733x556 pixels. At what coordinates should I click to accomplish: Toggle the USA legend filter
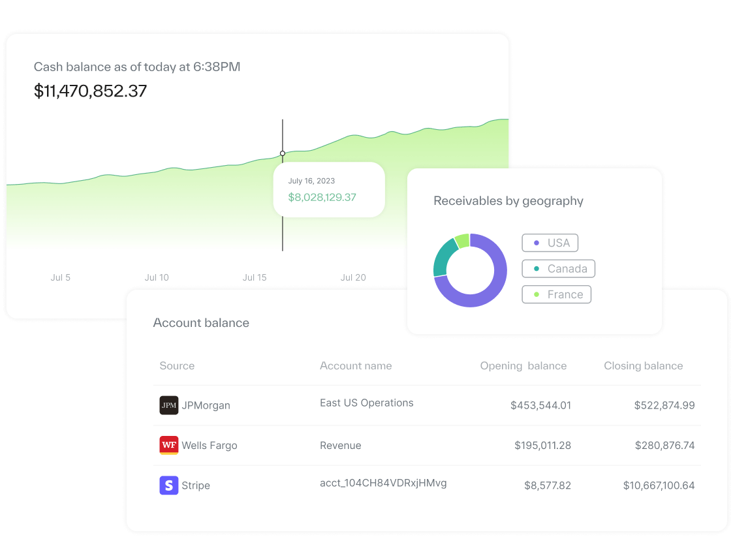point(550,243)
